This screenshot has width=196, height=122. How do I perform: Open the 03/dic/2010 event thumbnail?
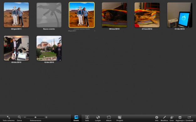click(x=16, y=48)
